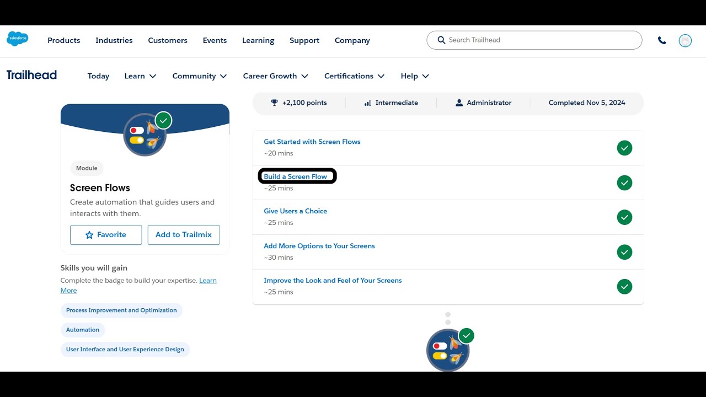This screenshot has width=706, height=397.
Task: Click the checkmark for Improve the Look and Feel
Action: [624, 287]
